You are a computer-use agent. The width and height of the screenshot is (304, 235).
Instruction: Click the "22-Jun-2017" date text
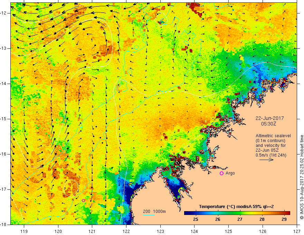point(270,118)
